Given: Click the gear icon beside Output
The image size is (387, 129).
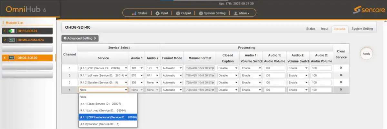Looking at the screenshot, I should pyautogui.click(x=178, y=13).
